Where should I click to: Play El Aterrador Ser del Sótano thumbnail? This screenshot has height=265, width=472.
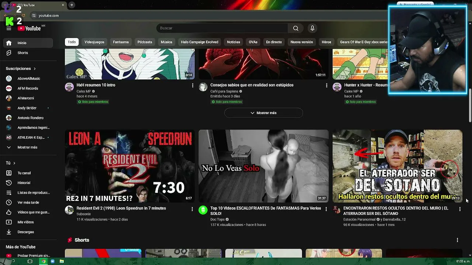click(398, 166)
